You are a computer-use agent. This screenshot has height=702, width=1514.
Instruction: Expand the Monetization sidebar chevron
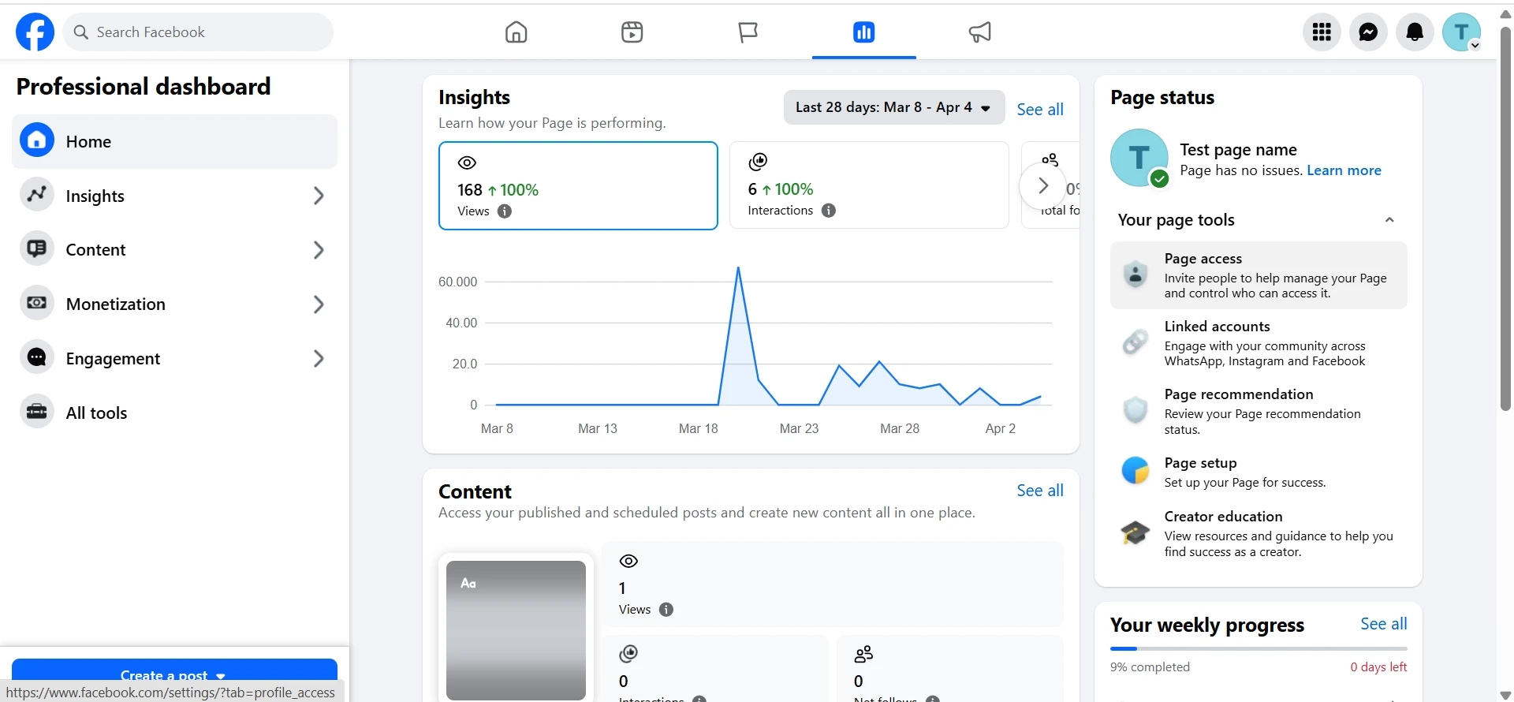[x=319, y=304]
